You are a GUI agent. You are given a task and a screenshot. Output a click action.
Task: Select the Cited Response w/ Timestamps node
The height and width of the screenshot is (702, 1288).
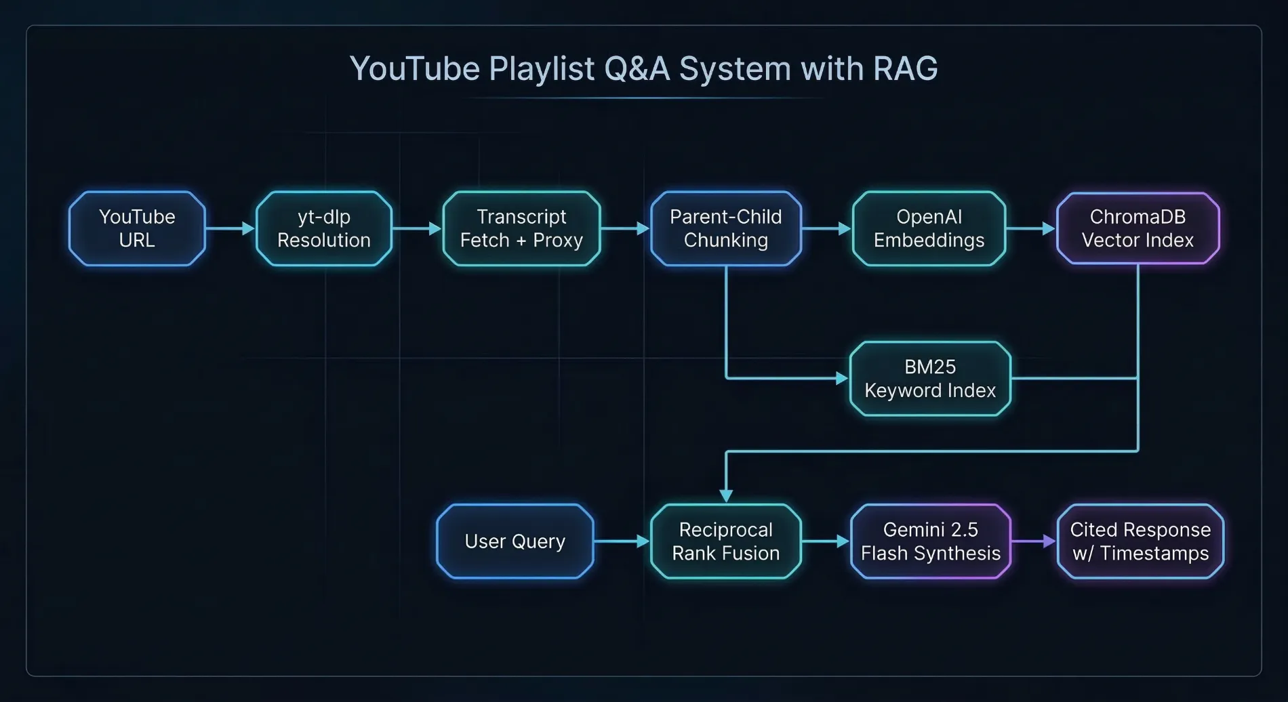pos(1140,541)
